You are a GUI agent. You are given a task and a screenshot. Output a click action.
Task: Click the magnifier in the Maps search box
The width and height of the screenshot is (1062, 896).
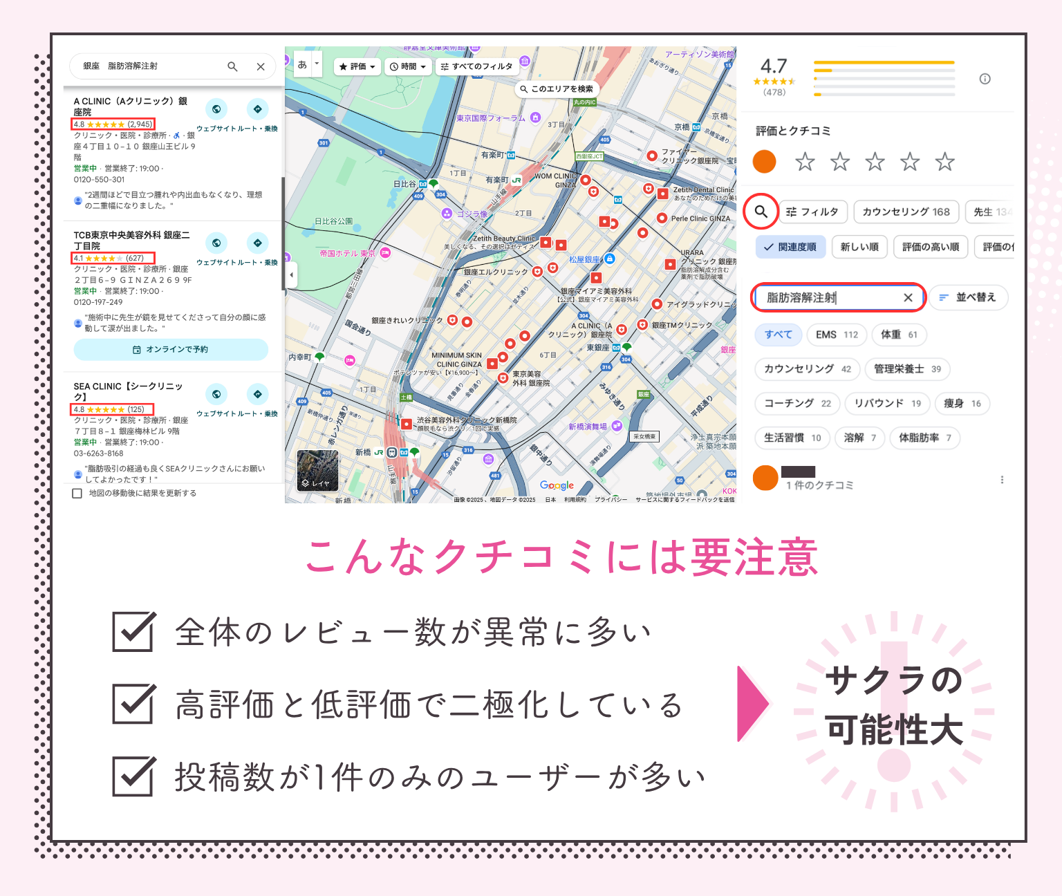pos(232,66)
